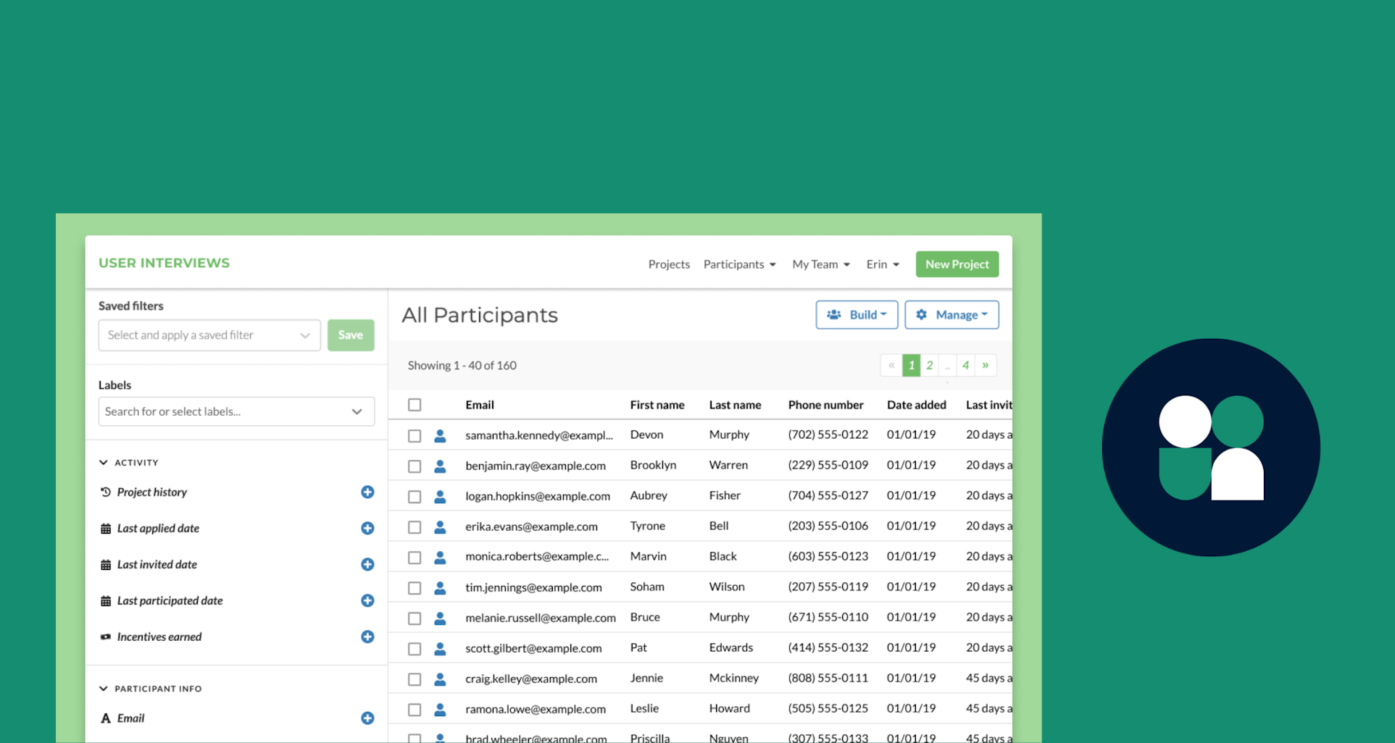This screenshot has width=1395, height=743.
Task: Select erika.evans@example.com's checkbox
Action: click(x=414, y=526)
